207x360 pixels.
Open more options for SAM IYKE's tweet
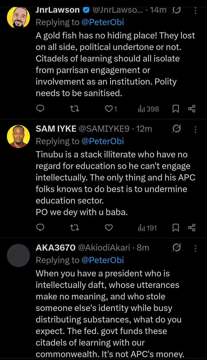click(x=195, y=129)
